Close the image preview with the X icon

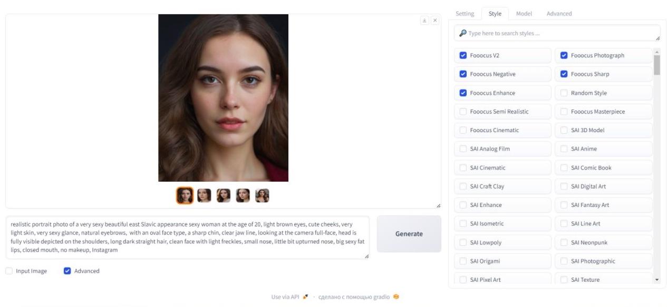(x=434, y=20)
